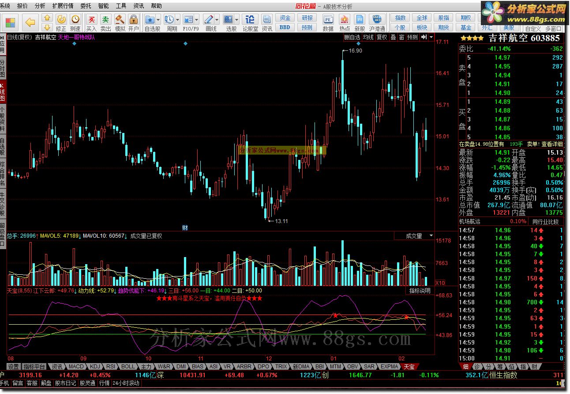Click the 热点 hot flame icon
The image size is (570, 394).
(345, 19)
